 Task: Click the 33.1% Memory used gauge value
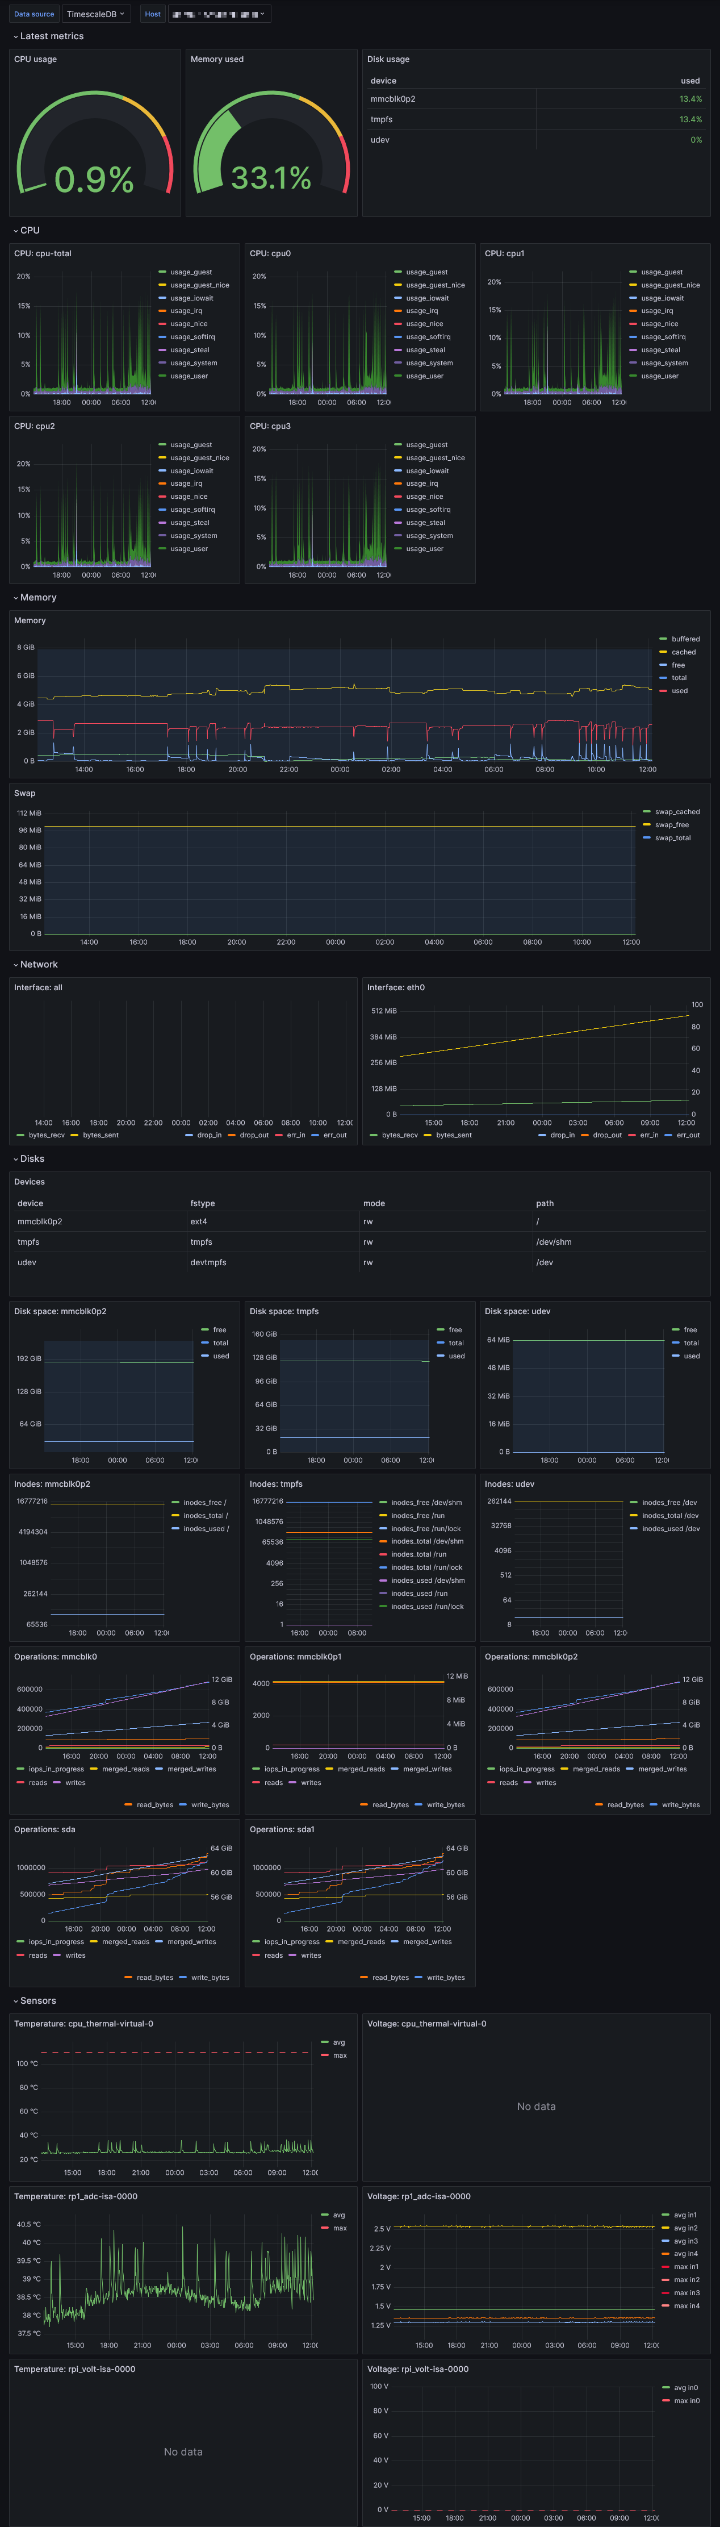[271, 178]
